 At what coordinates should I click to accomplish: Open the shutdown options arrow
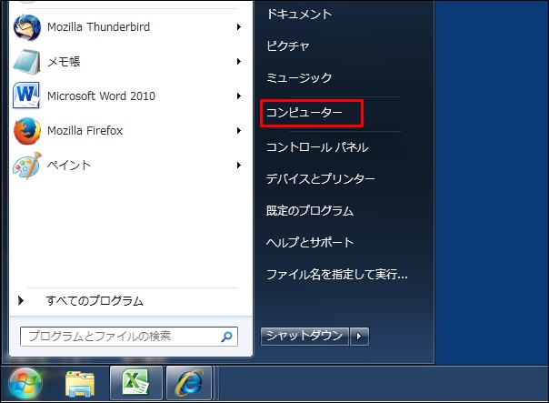click(x=361, y=337)
